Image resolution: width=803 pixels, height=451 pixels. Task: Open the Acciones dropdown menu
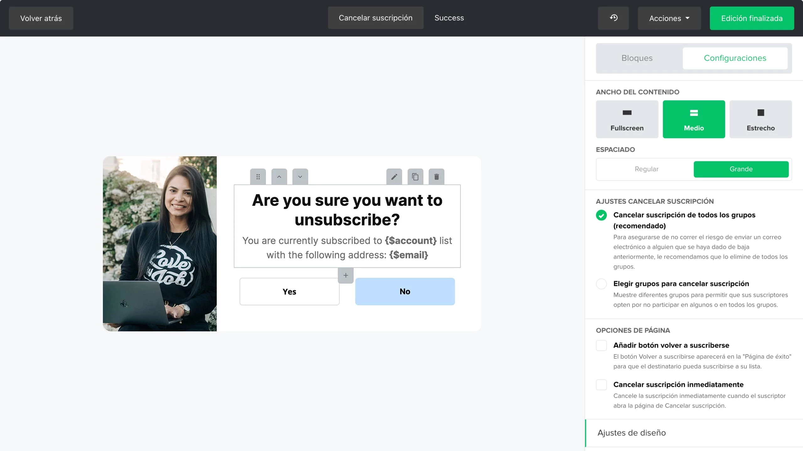coord(669,18)
